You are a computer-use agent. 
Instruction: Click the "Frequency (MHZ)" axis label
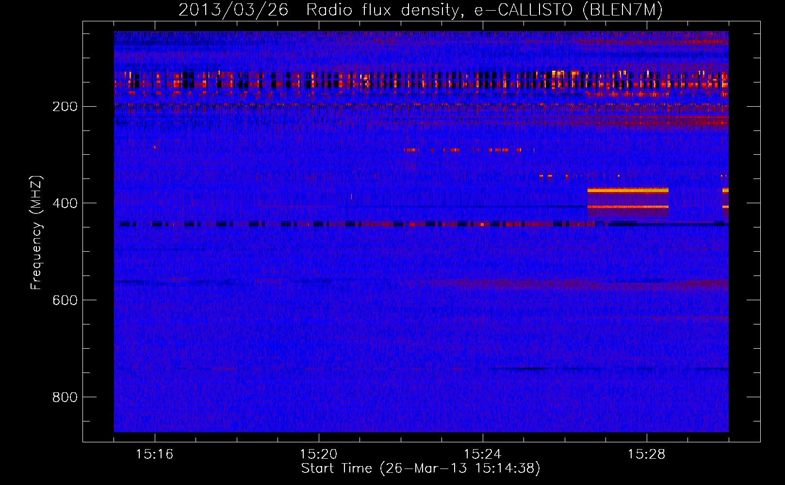tap(36, 232)
